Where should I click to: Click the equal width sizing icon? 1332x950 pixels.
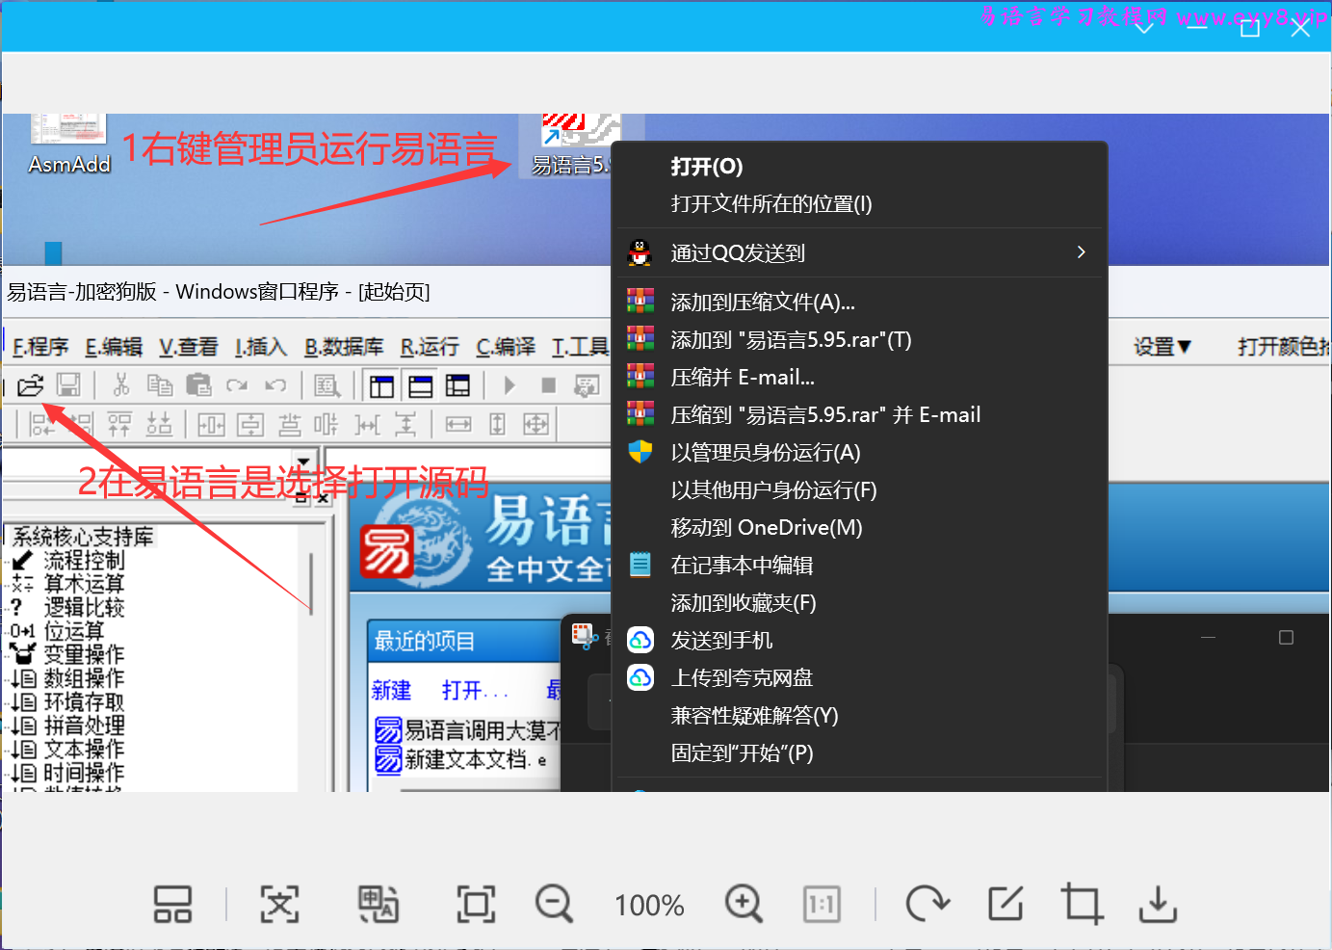tap(458, 424)
